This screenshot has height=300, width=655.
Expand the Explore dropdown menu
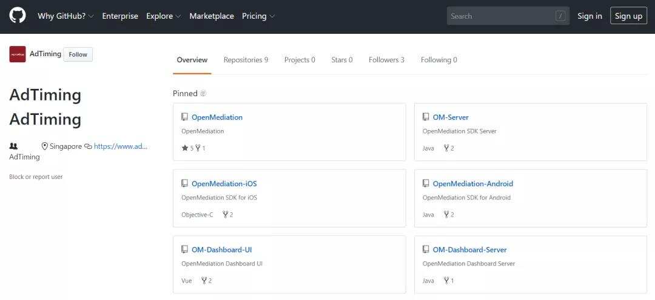(x=163, y=16)
